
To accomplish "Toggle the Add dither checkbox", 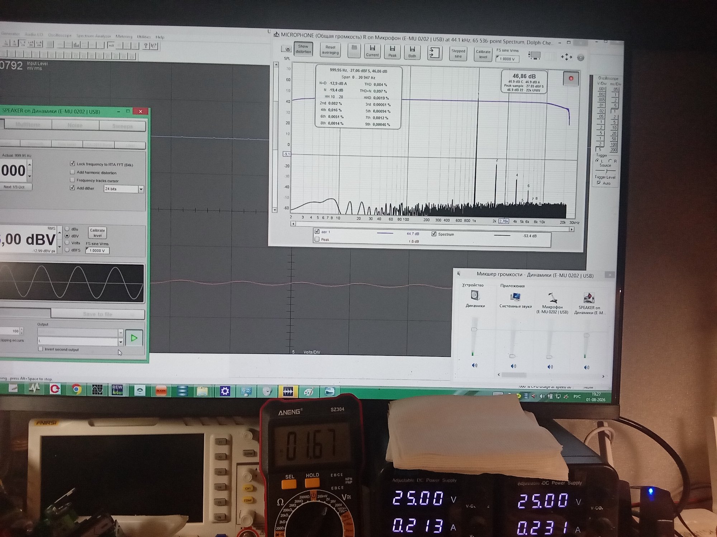I will point(72,188).
